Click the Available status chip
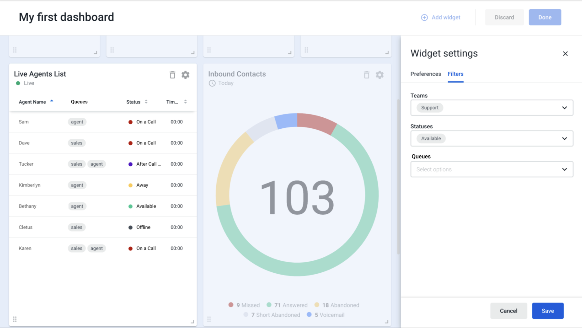This screenshot has height=328, width=582. 431,138
